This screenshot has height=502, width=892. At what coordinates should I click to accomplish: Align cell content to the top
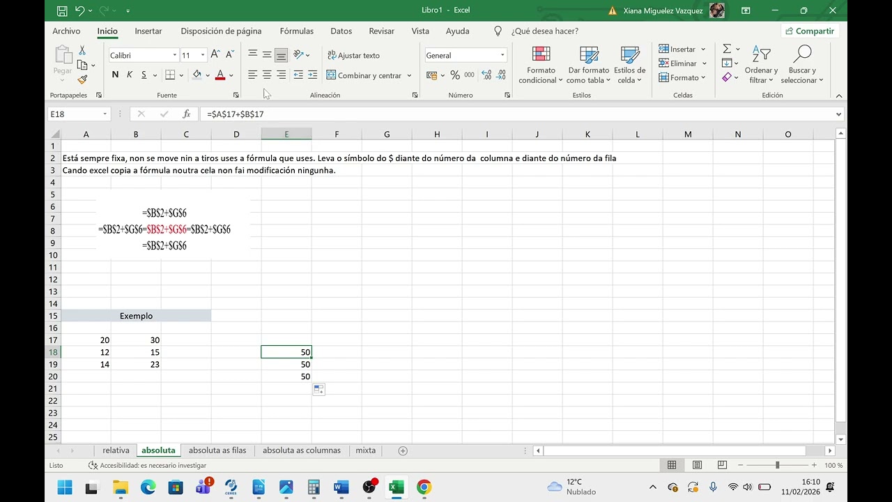pyautogui.click(x=252, y=54)
